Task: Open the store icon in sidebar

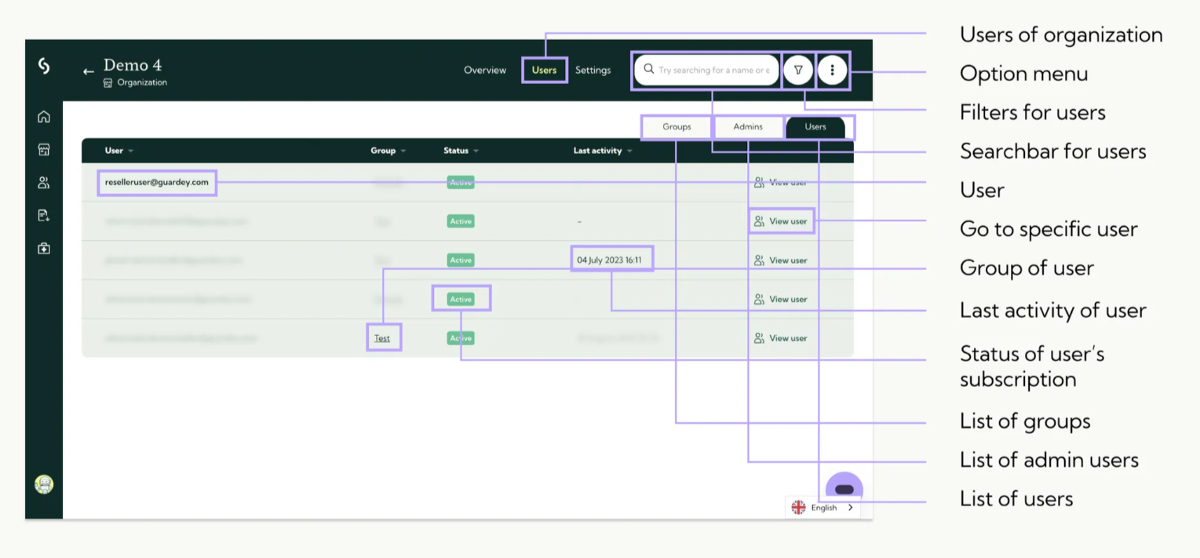Action: tap(44, 150)
